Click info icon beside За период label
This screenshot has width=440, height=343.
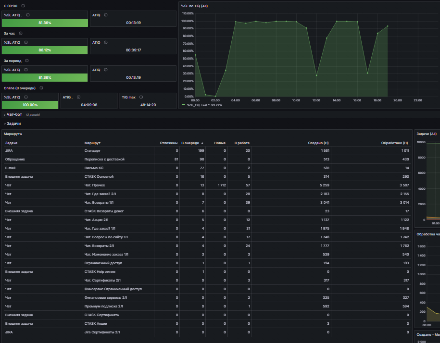point(27,61)
